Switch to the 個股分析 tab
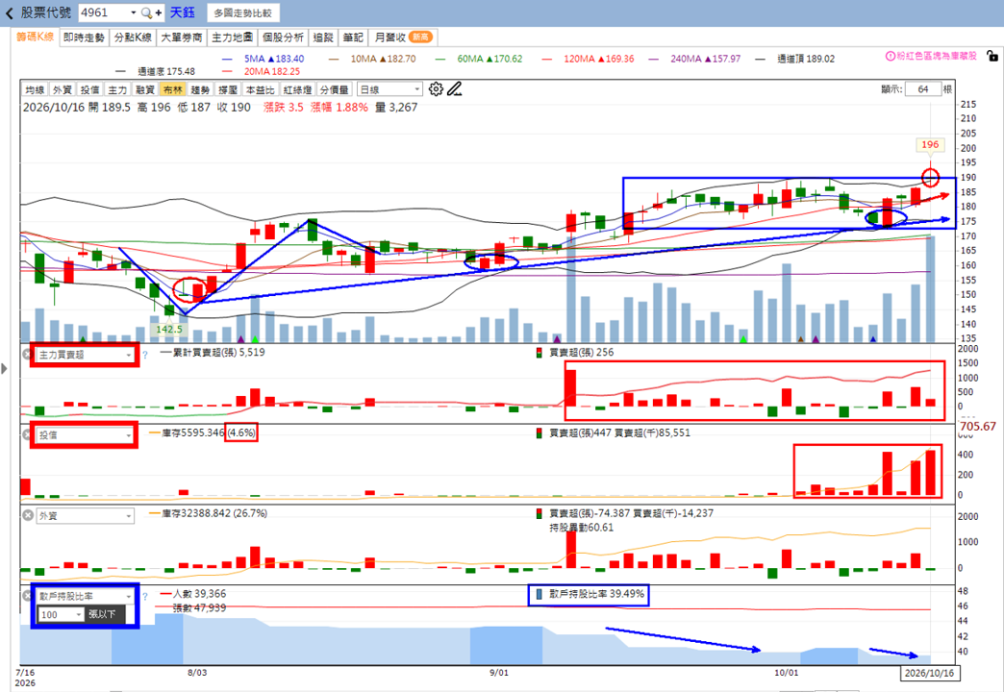This screenshot has width=1004, height=692. click(x=283, y=37)
